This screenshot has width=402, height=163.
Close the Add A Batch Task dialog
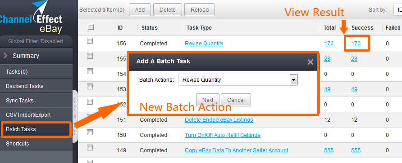[310, 62]
